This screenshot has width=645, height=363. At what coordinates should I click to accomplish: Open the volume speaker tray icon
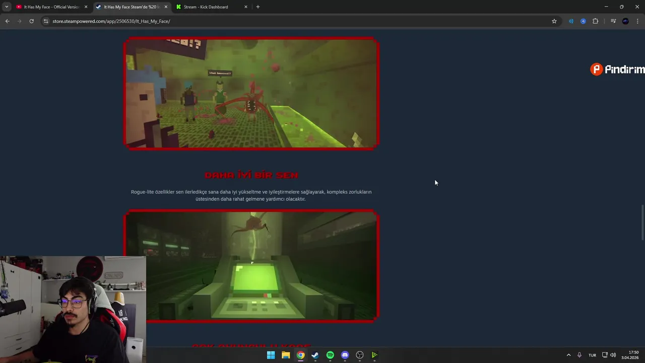(x=613, y=355)
